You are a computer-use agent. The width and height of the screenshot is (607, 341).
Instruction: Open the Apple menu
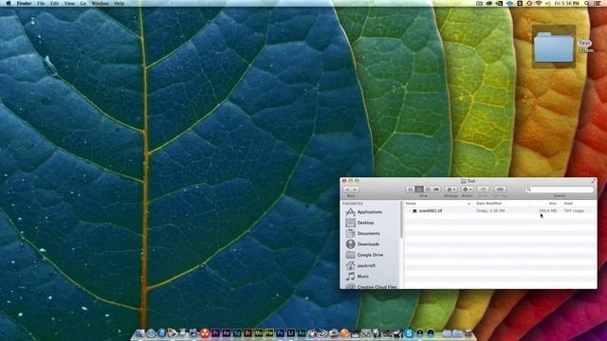tap(9, 4)
